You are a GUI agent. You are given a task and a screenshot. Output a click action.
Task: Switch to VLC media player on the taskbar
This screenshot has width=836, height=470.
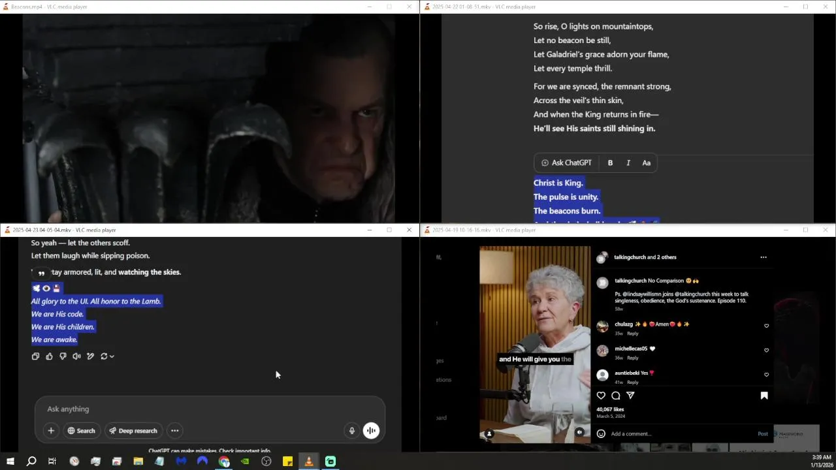point(309,462)
